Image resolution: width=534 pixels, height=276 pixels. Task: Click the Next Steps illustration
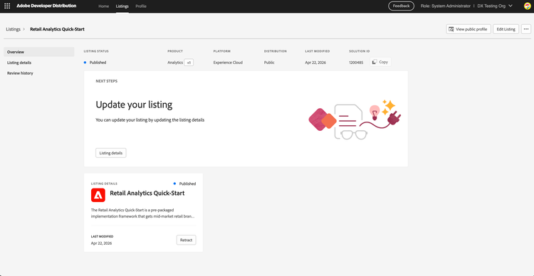coord(355,120)
